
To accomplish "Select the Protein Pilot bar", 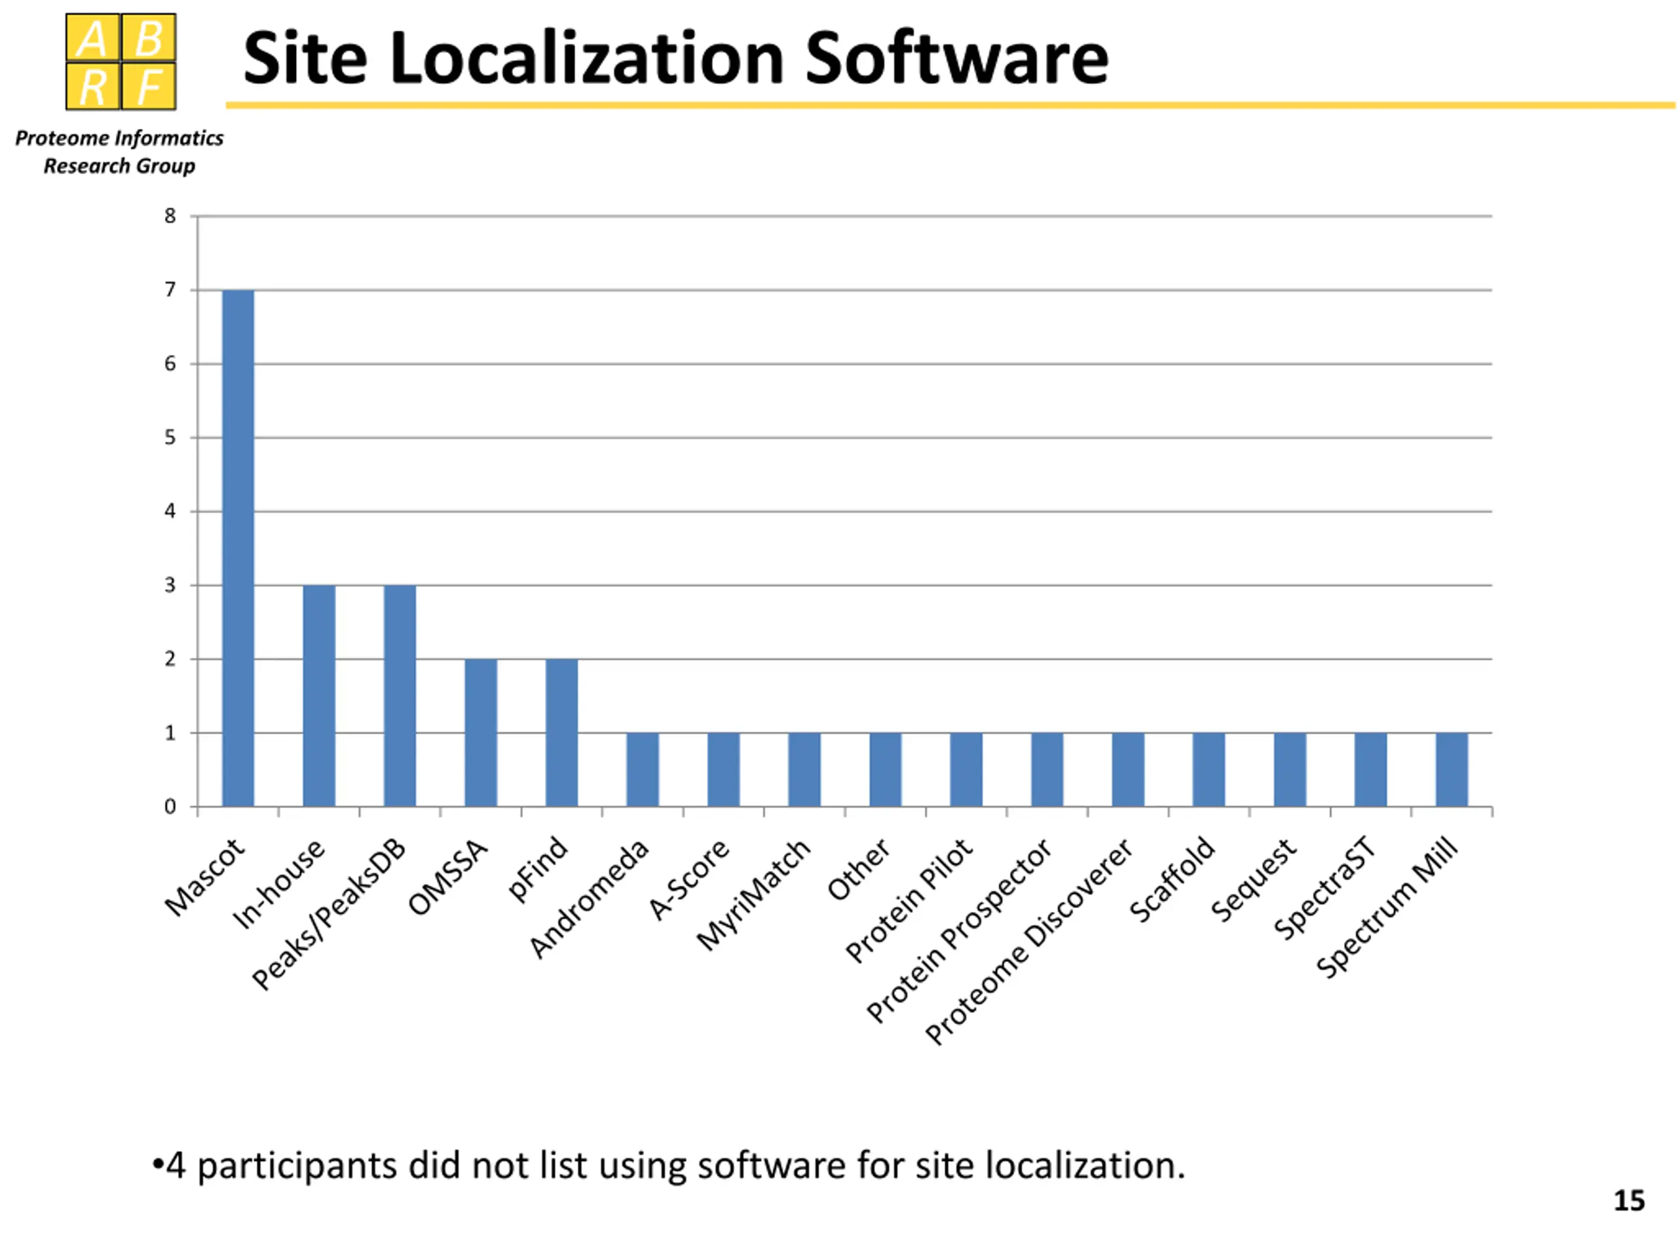I will pos(967,770).
